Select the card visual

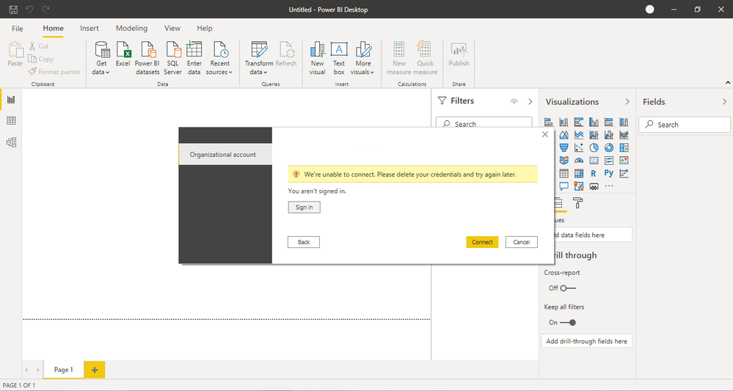(x=594, y=160)
